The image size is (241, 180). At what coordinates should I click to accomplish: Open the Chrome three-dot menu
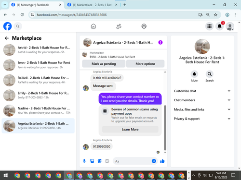(x=236, y=15)
